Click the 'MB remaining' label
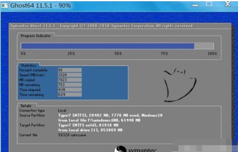 (x=30, y=85)
